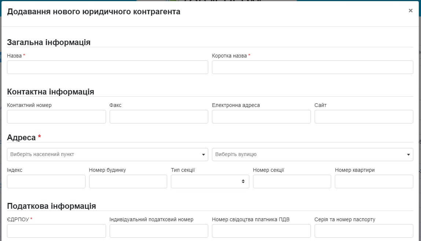
Task: Open the Тип секції select box
Action: [x=210, y=182]
